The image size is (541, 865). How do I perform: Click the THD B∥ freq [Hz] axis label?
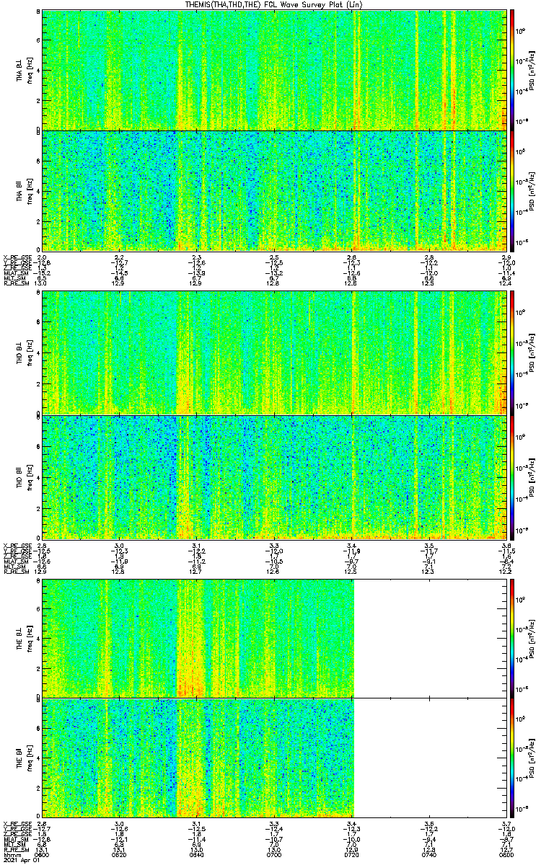[30, 477]
